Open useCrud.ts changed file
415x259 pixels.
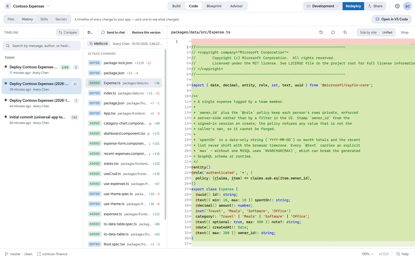124,174
